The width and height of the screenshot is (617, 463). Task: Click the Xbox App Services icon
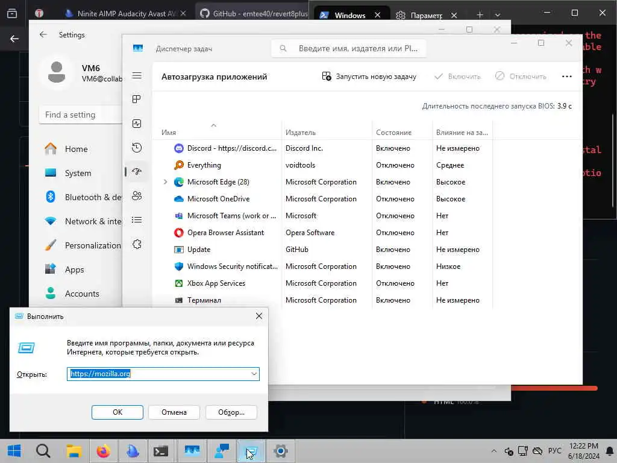pos(178,283)
